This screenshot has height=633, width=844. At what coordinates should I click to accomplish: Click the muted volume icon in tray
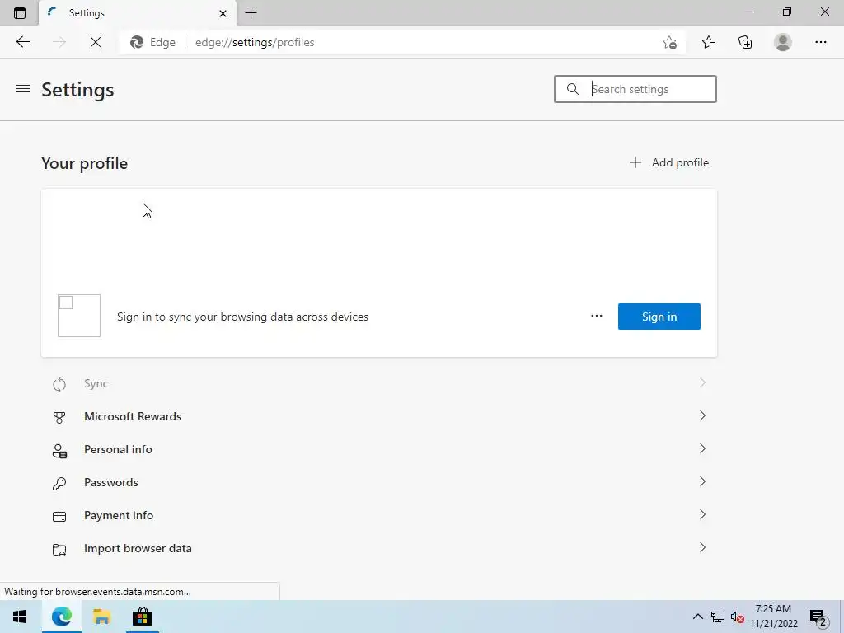737,617
